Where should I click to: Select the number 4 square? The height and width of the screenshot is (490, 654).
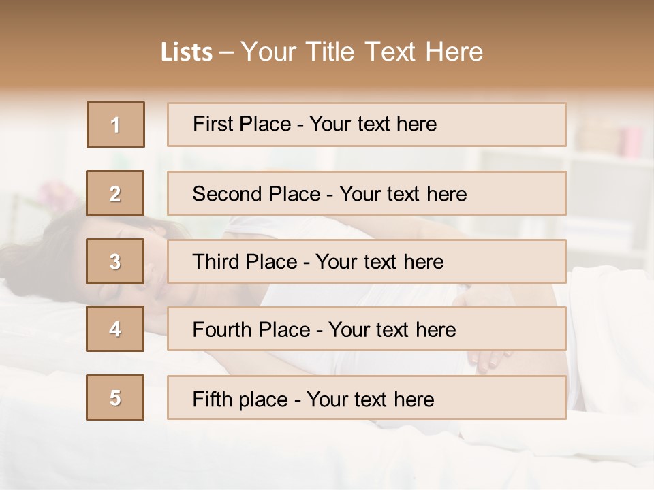click(x=115, y=329)
